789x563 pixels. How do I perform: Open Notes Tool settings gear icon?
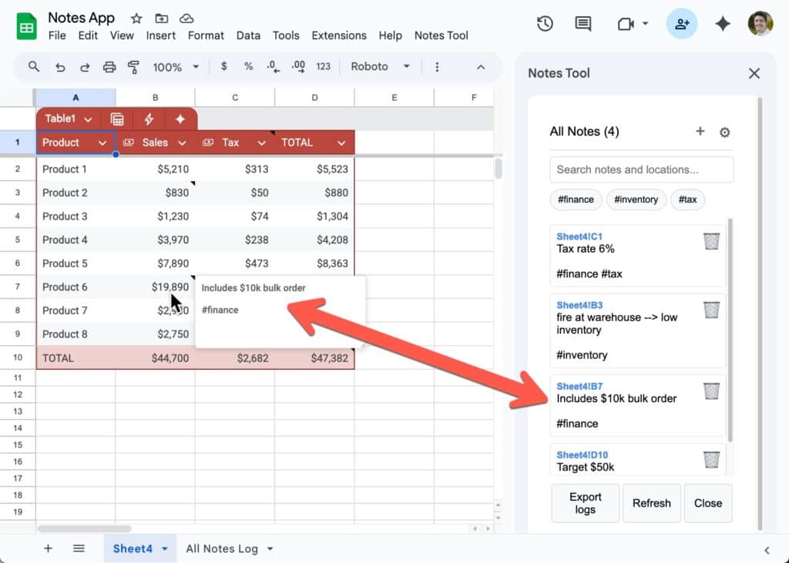[724, 132]
